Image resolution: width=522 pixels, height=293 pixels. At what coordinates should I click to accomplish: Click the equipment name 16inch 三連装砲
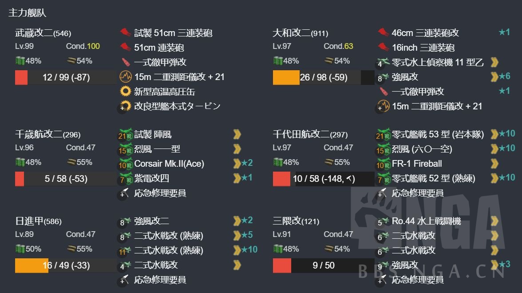[423, 48]
